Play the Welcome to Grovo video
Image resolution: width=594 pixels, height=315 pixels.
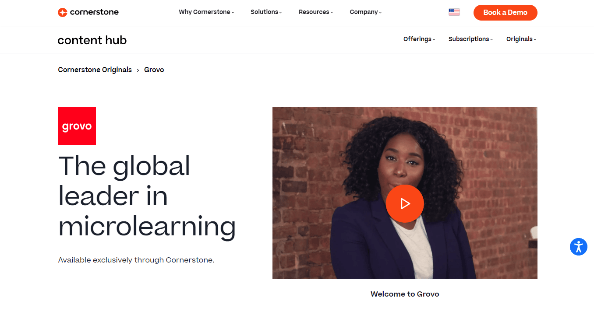pos(405,203)
